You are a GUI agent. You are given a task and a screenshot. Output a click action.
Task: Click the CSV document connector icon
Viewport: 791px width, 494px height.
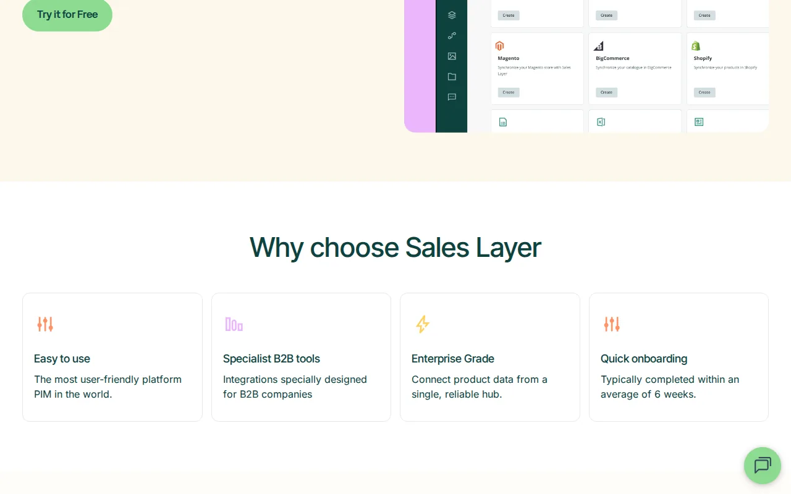tap(503, 122)
